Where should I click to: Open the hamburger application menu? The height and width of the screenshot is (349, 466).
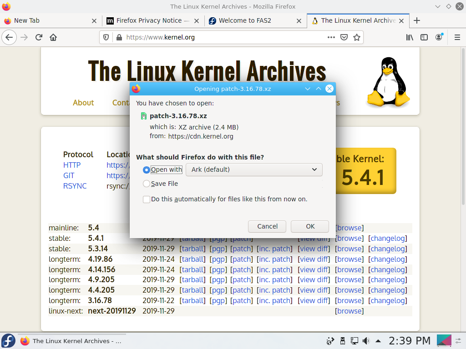click(x=457, y=37)
